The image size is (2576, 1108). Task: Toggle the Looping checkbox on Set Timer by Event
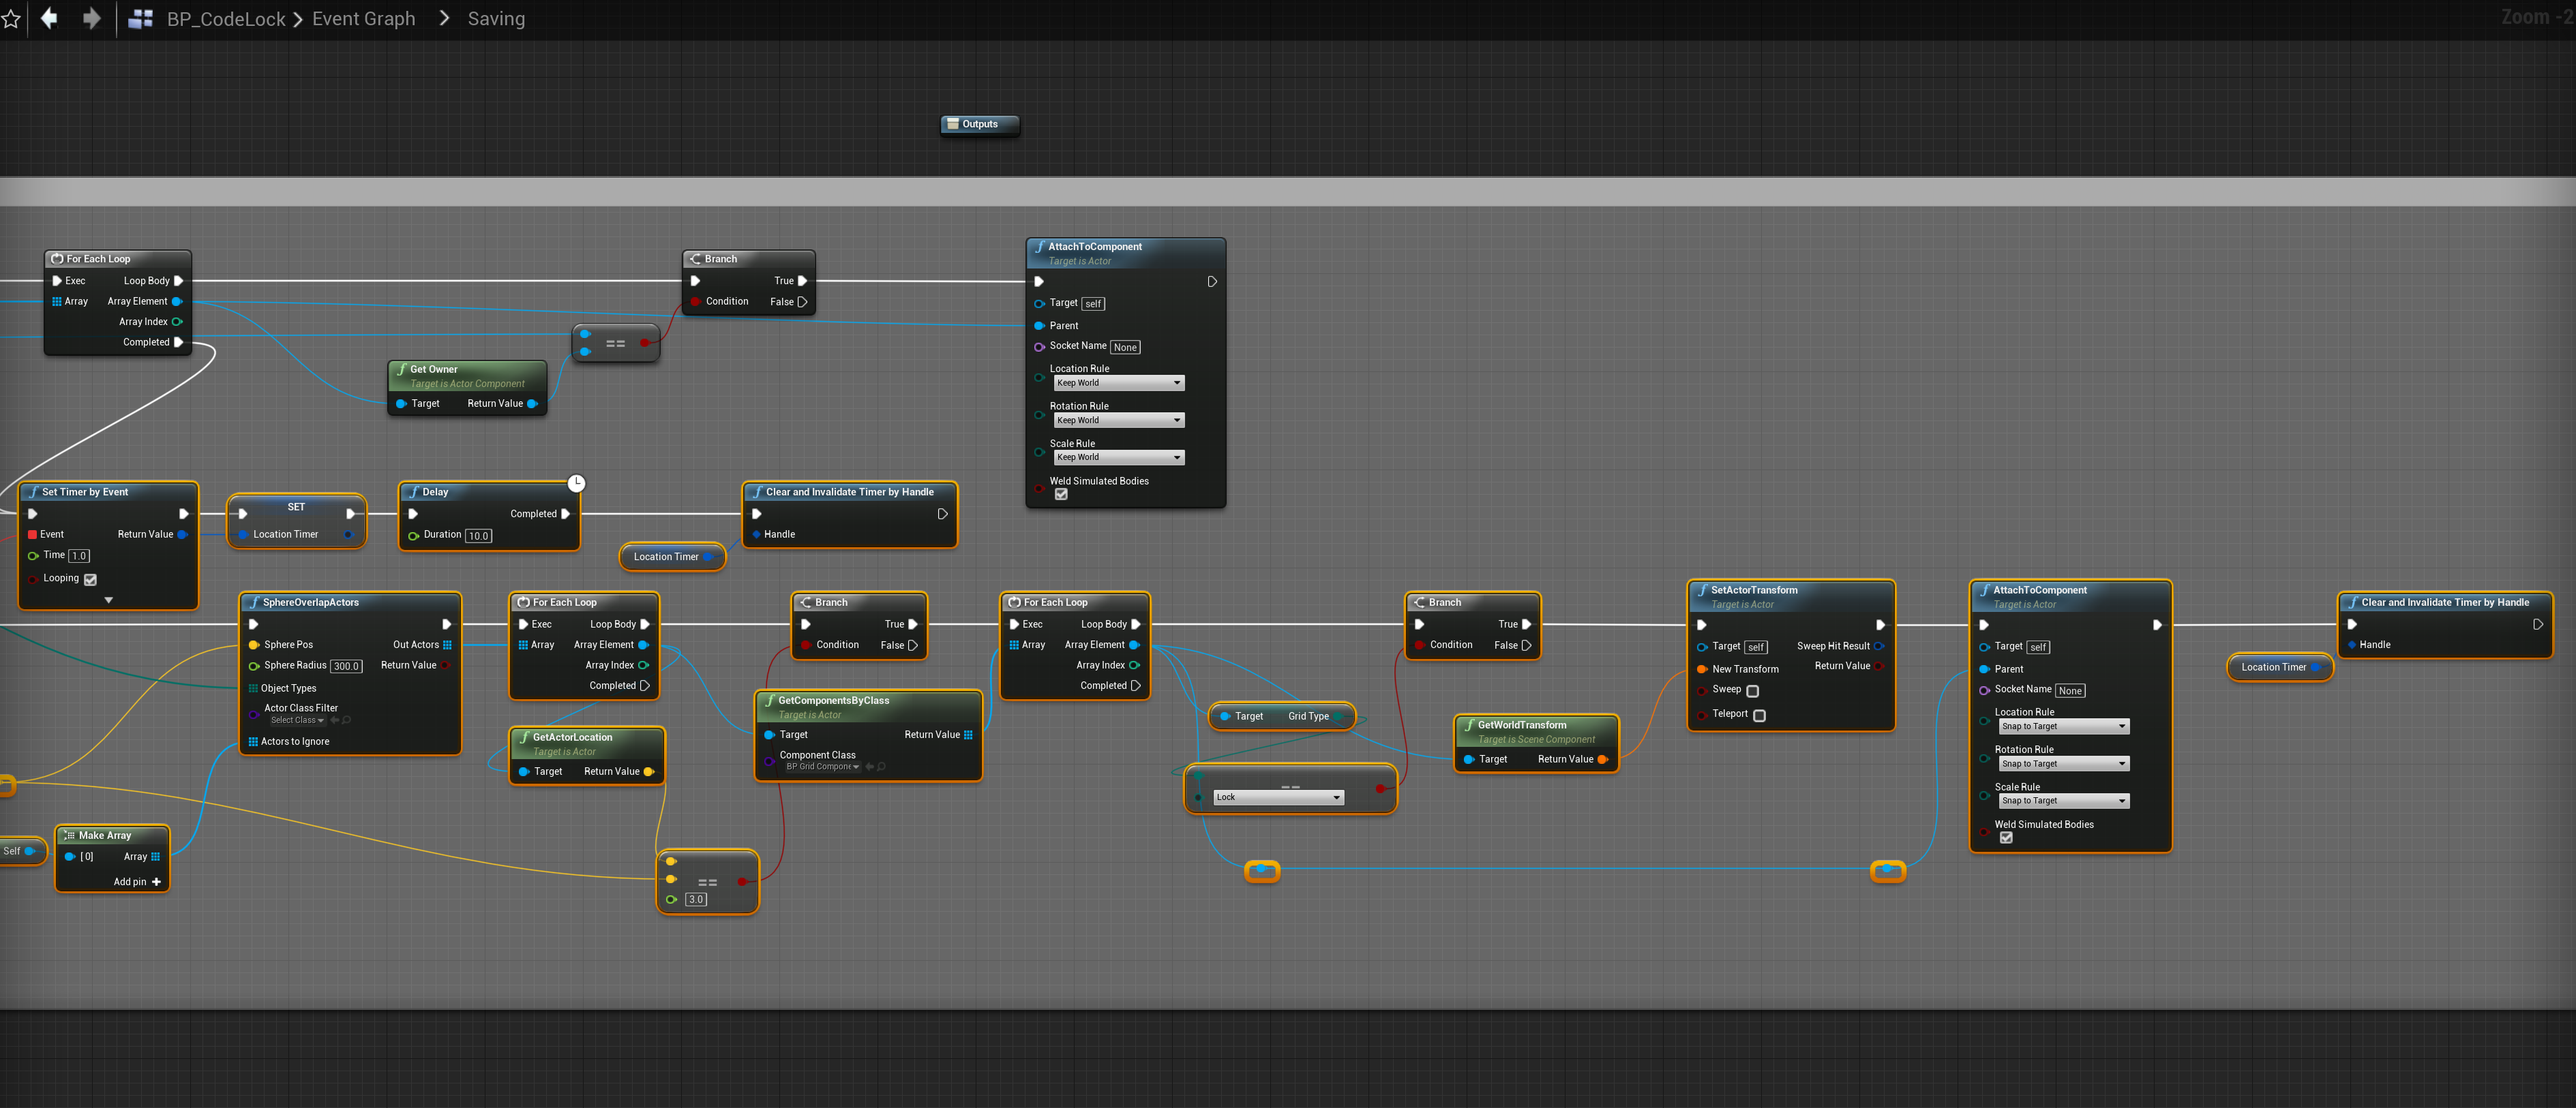click(x=90, y=579)
